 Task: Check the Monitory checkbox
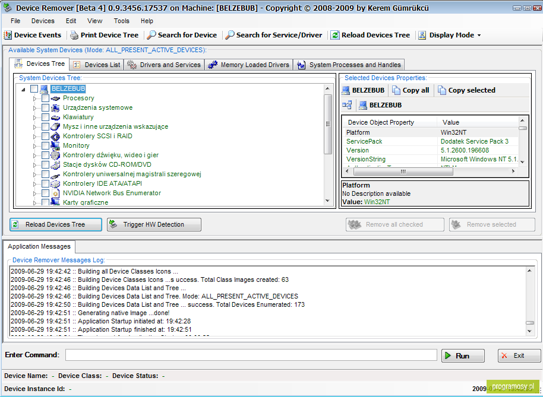45,145
